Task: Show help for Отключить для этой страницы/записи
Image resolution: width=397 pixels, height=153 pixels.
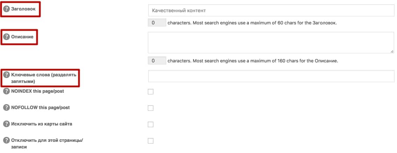Action: (x=6, y=141)
